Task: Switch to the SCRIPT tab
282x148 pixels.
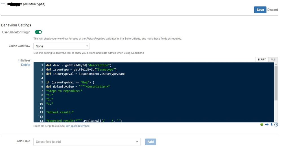Action: click(261, 59)
